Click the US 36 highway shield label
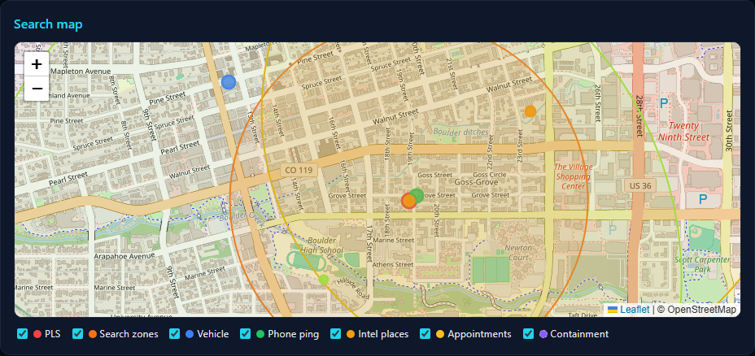The image size is (755, 356). click(x=640, y=185)
